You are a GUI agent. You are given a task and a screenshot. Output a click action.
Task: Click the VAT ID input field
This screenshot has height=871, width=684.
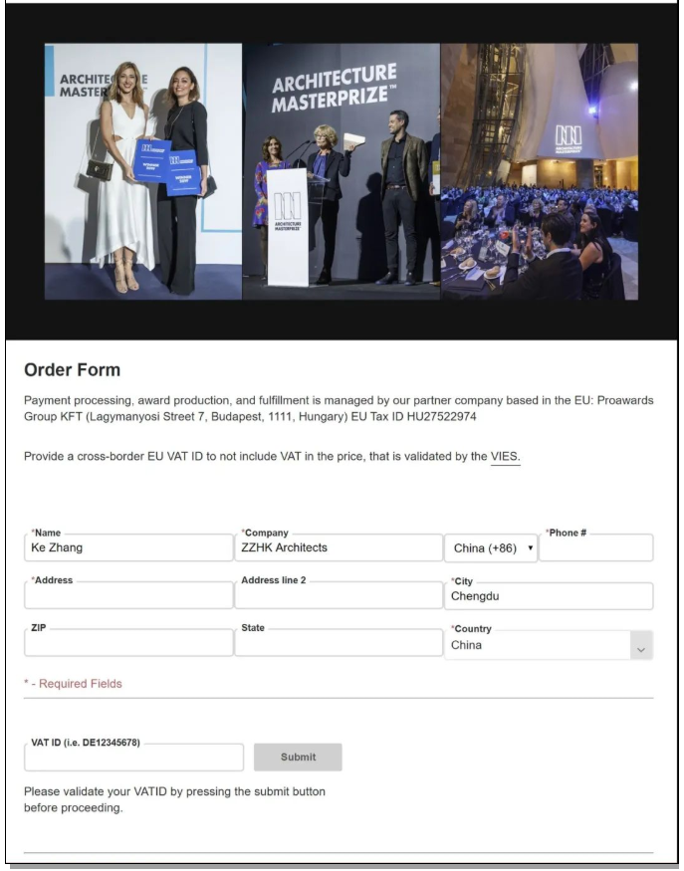[133, 758]
